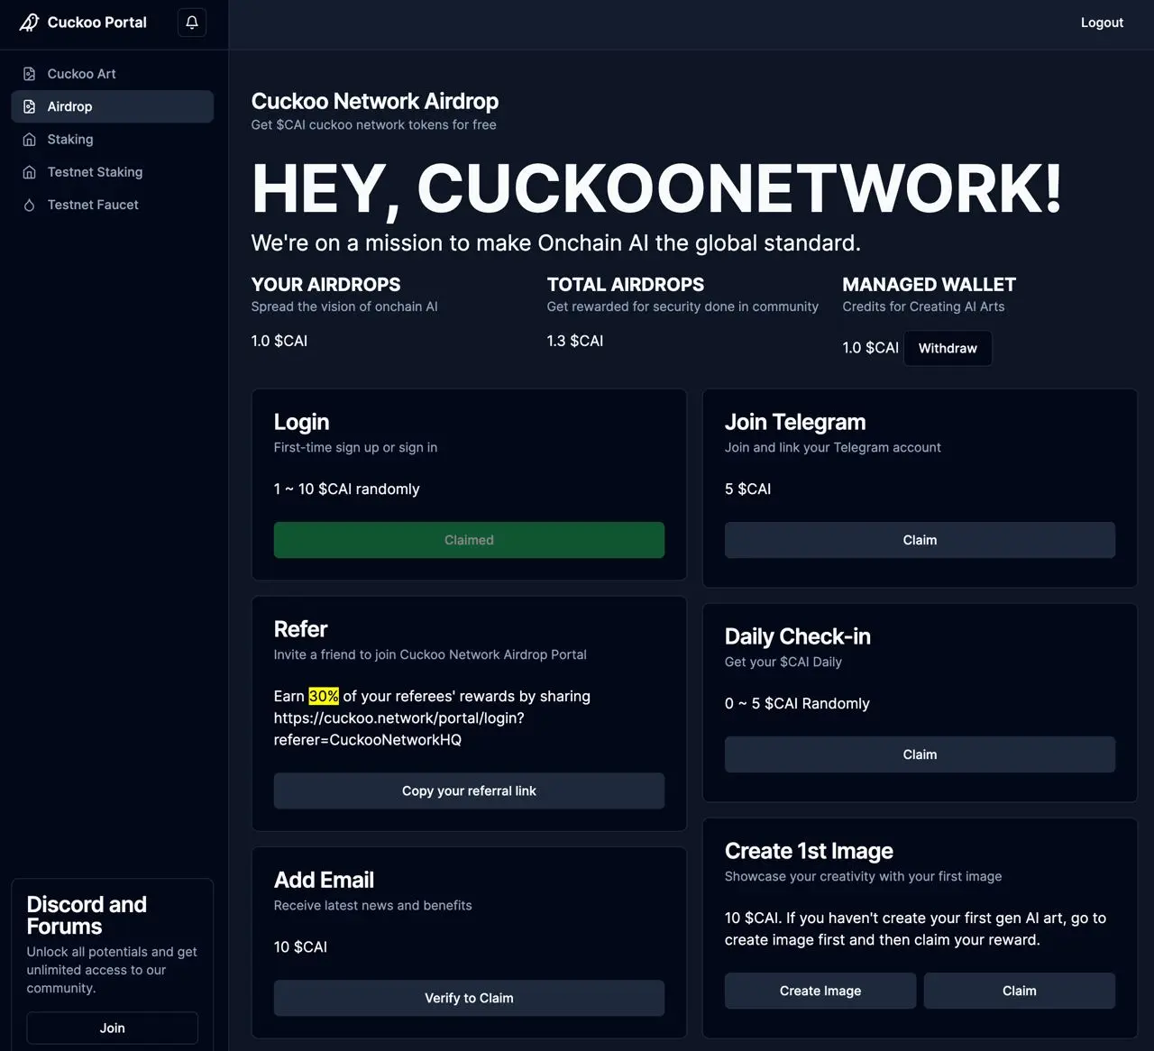Click the '5 $CAI' Telegram reward text
The height and width of the screenshot is (1051, 1154).
point(747,489)
